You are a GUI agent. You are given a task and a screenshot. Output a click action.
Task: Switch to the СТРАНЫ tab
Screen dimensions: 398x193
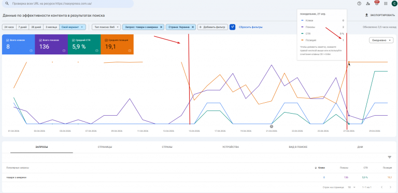click(167, 147)
